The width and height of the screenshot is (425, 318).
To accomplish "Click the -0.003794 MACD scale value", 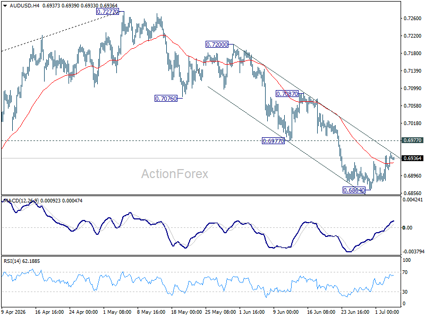I will (413, 251).
